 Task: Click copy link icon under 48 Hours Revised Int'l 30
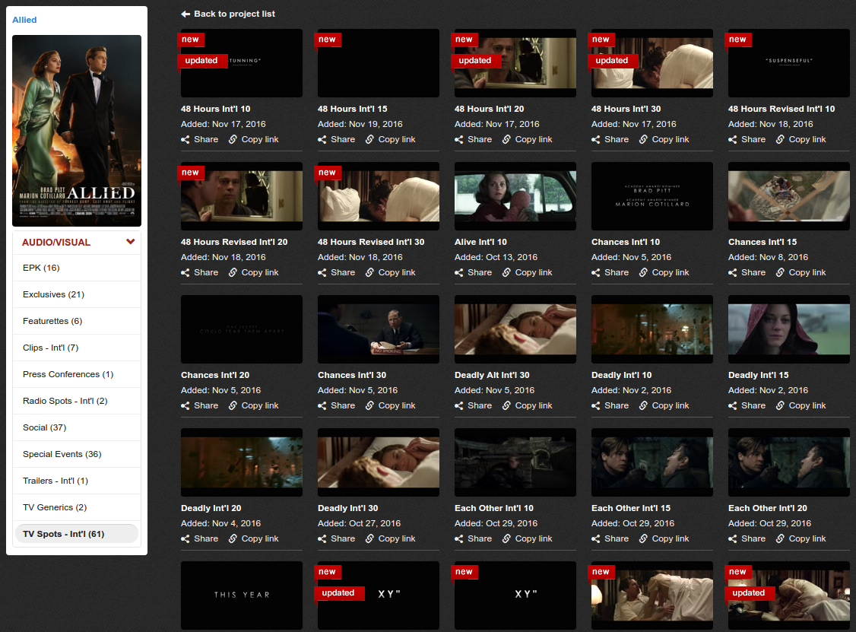coord(369,272)
